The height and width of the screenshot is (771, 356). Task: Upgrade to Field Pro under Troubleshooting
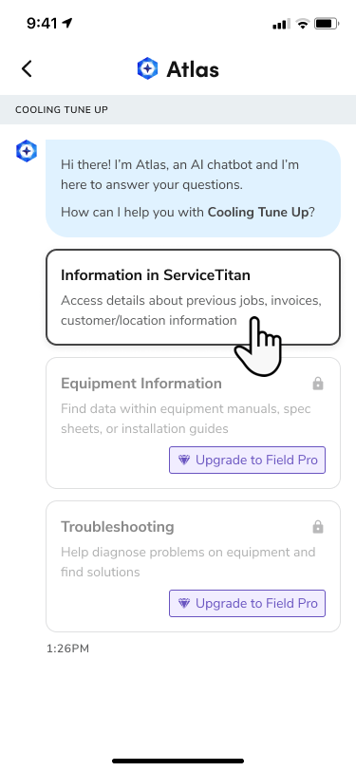click(248, 603)
